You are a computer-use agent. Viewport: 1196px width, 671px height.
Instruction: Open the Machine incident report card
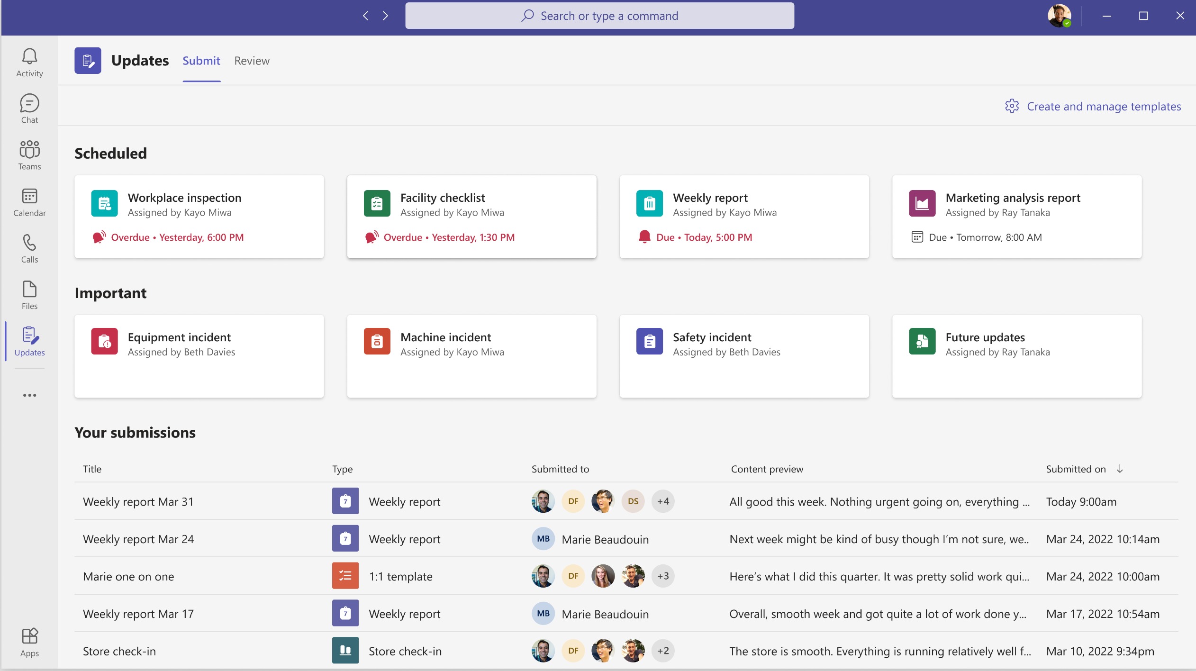click(471, 355)
